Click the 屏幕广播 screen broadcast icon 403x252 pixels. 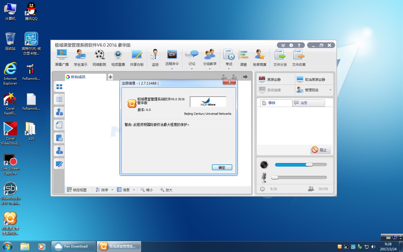tap(62, 58)
